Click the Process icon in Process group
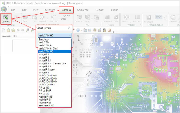The width and height of the screenshot is (180, 113). [137, 17]
